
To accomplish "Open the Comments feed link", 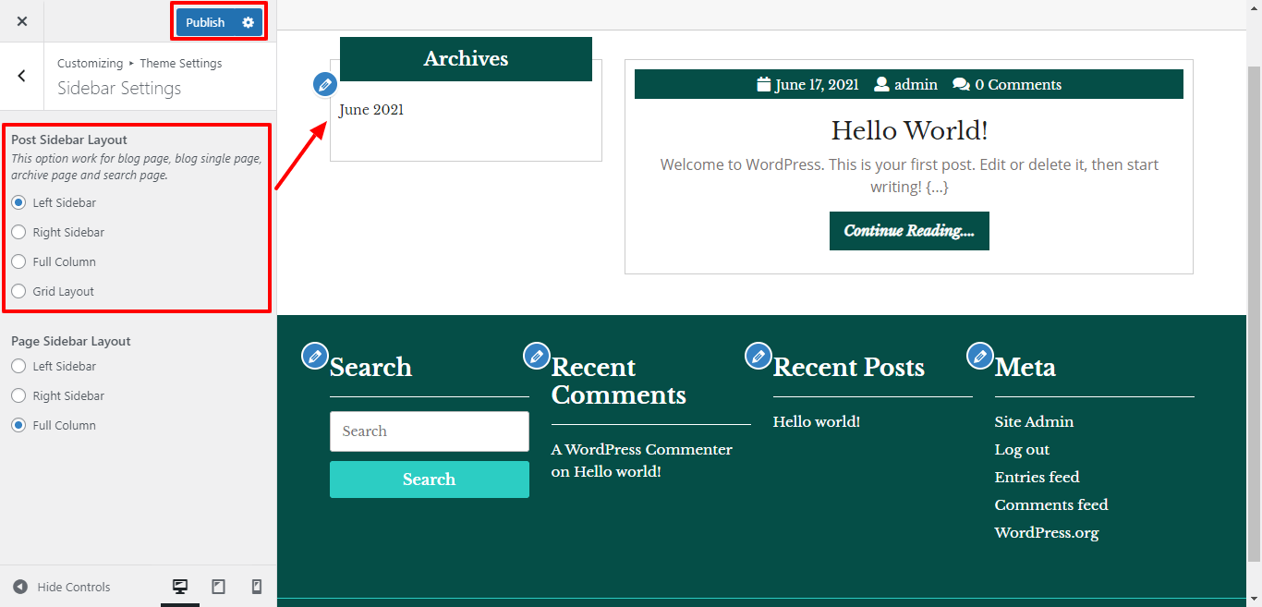I will coord(1051,505).
